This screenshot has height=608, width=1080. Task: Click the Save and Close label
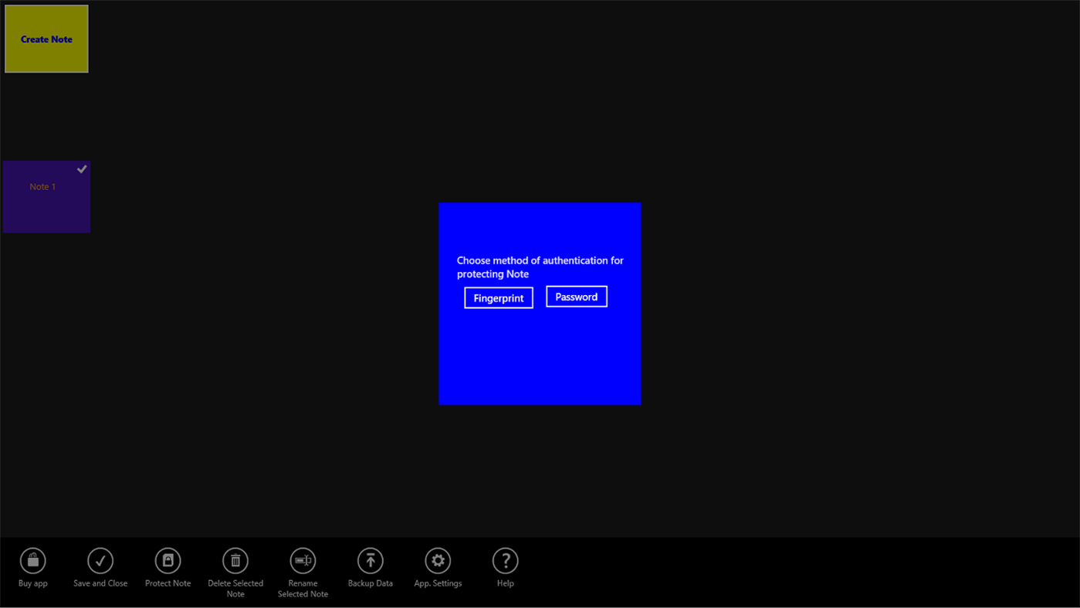coord(100,583)
